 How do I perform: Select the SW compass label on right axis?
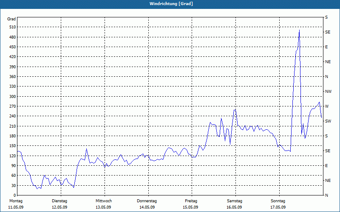[328, 121]
